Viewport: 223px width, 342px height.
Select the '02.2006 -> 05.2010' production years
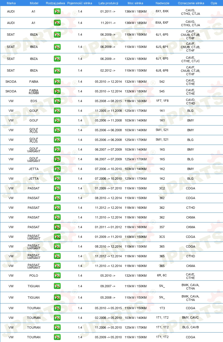[x=108, y=317]
